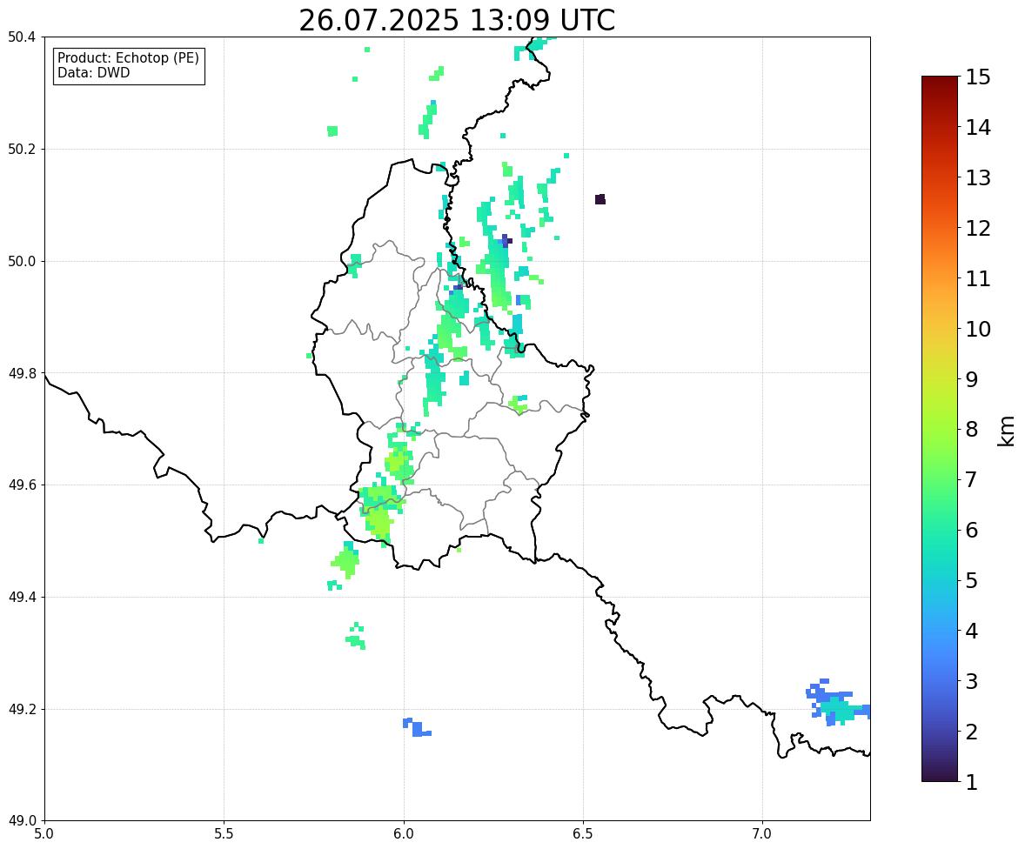Viewport: 1025px width, 849px height.
Task: Click the colorbar tick label 10
Action: [x=978, y=329]
